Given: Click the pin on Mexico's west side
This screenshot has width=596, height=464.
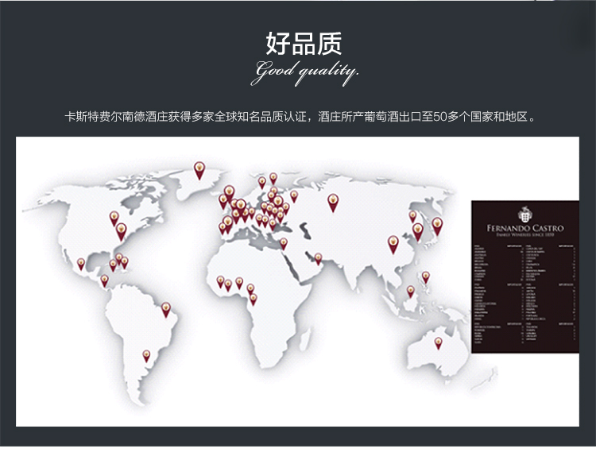Looking at the screenshot, I should pyautogui.click(x=80, y=264).
